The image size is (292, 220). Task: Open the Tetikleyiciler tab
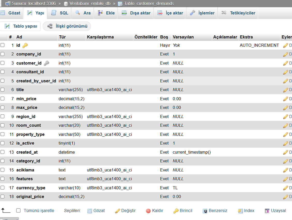tap(239, 13)
